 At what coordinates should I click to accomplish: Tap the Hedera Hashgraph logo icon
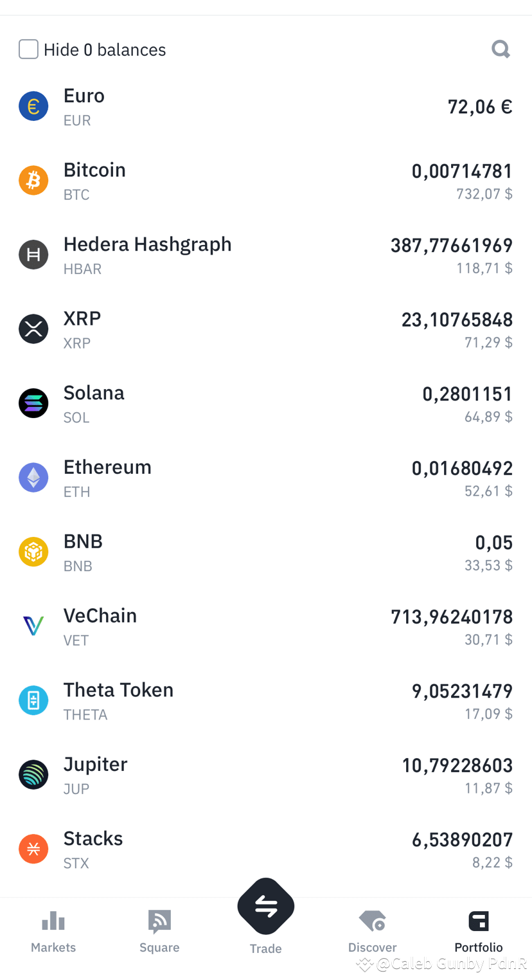click(33, 255)
